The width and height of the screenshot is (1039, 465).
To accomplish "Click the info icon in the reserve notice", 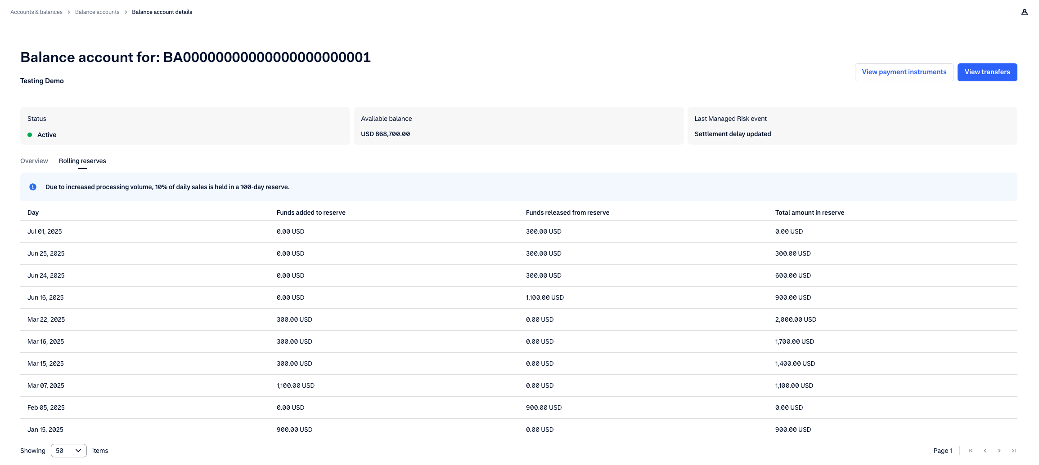I will point(33,187).
